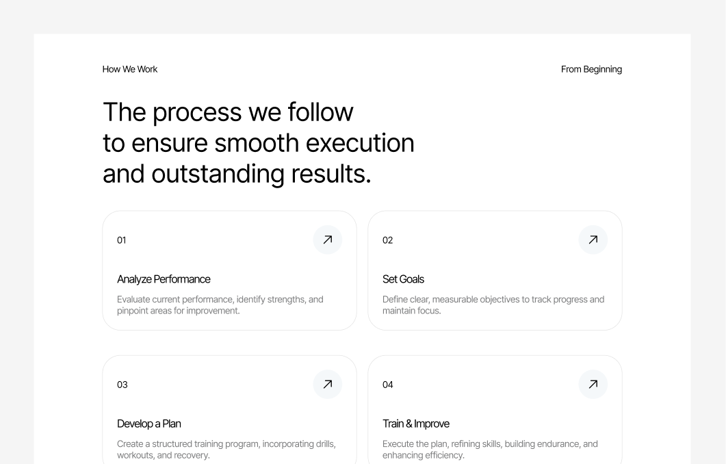Screen dimensions: 726x464
Task: Open the Set Goals arrow icon
Action: tap(593, 240)
